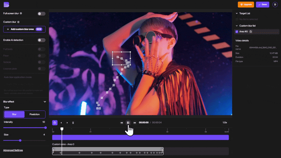Click the Video details heading
The height and width of the screenshot is (158, 281).
click(242, 41)
